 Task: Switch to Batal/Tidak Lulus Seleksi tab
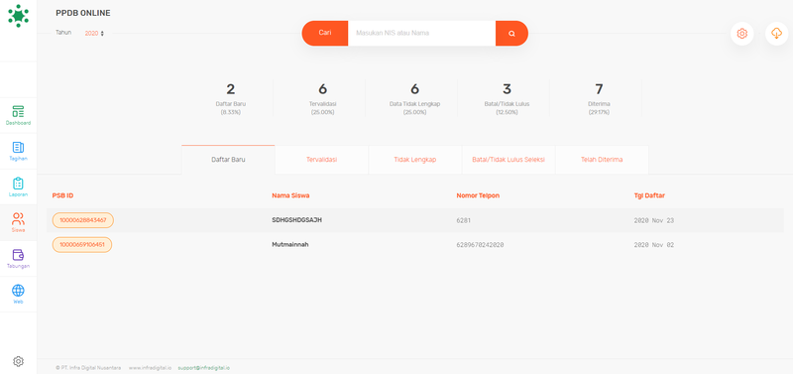[x=509, y=160]
